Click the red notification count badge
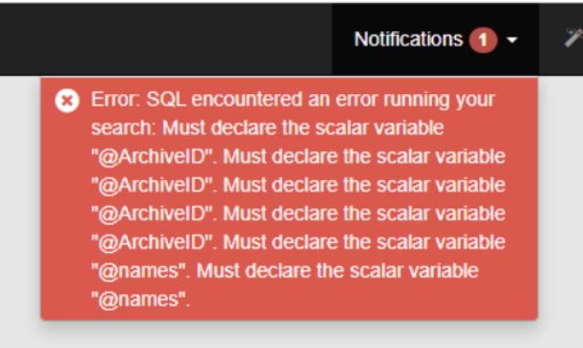The width and height of the screenshot is (583, 348). point(483,40)
